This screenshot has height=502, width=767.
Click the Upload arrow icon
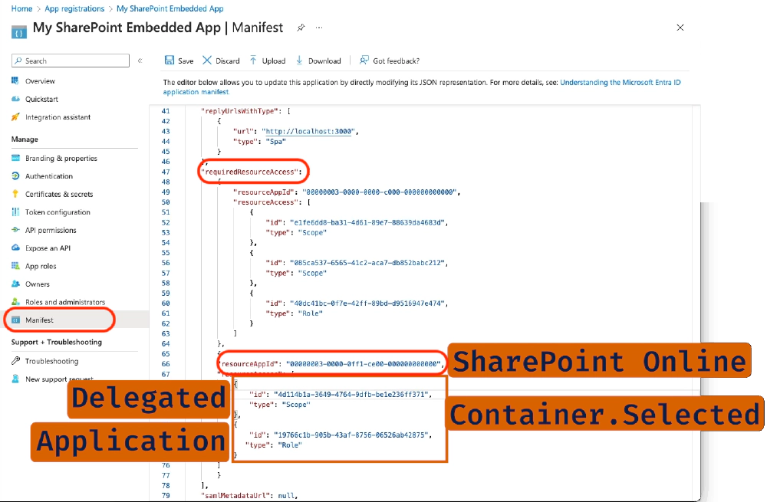coord(253,60)
